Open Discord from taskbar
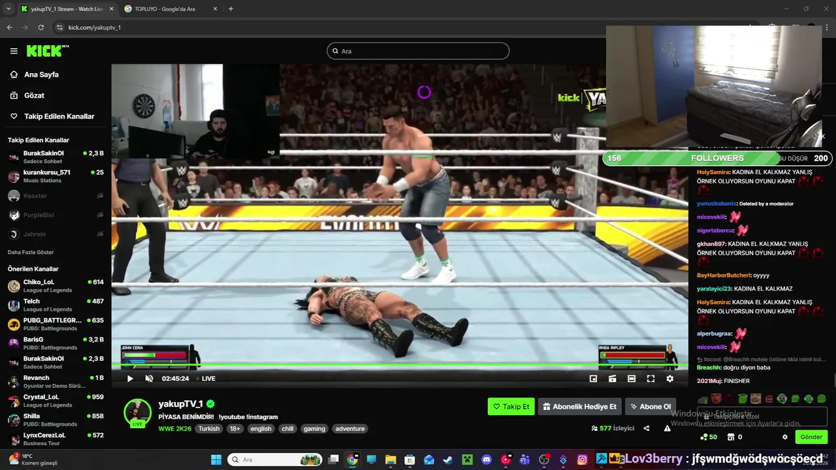 (x=486, y=460)
